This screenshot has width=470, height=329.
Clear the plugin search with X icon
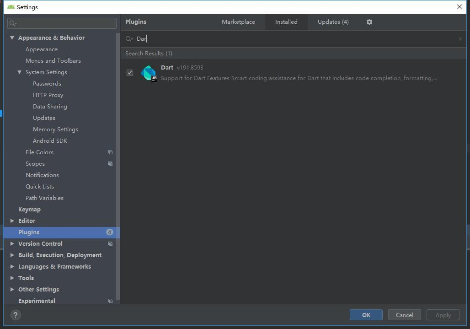tap(460, 39)
